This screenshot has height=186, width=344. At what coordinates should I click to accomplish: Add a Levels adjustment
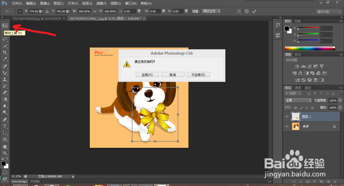pyautogui.click(x=303, y=66)
